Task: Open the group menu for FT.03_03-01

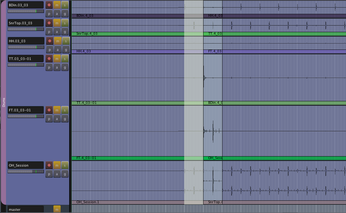Action: (x=65, y=118)
